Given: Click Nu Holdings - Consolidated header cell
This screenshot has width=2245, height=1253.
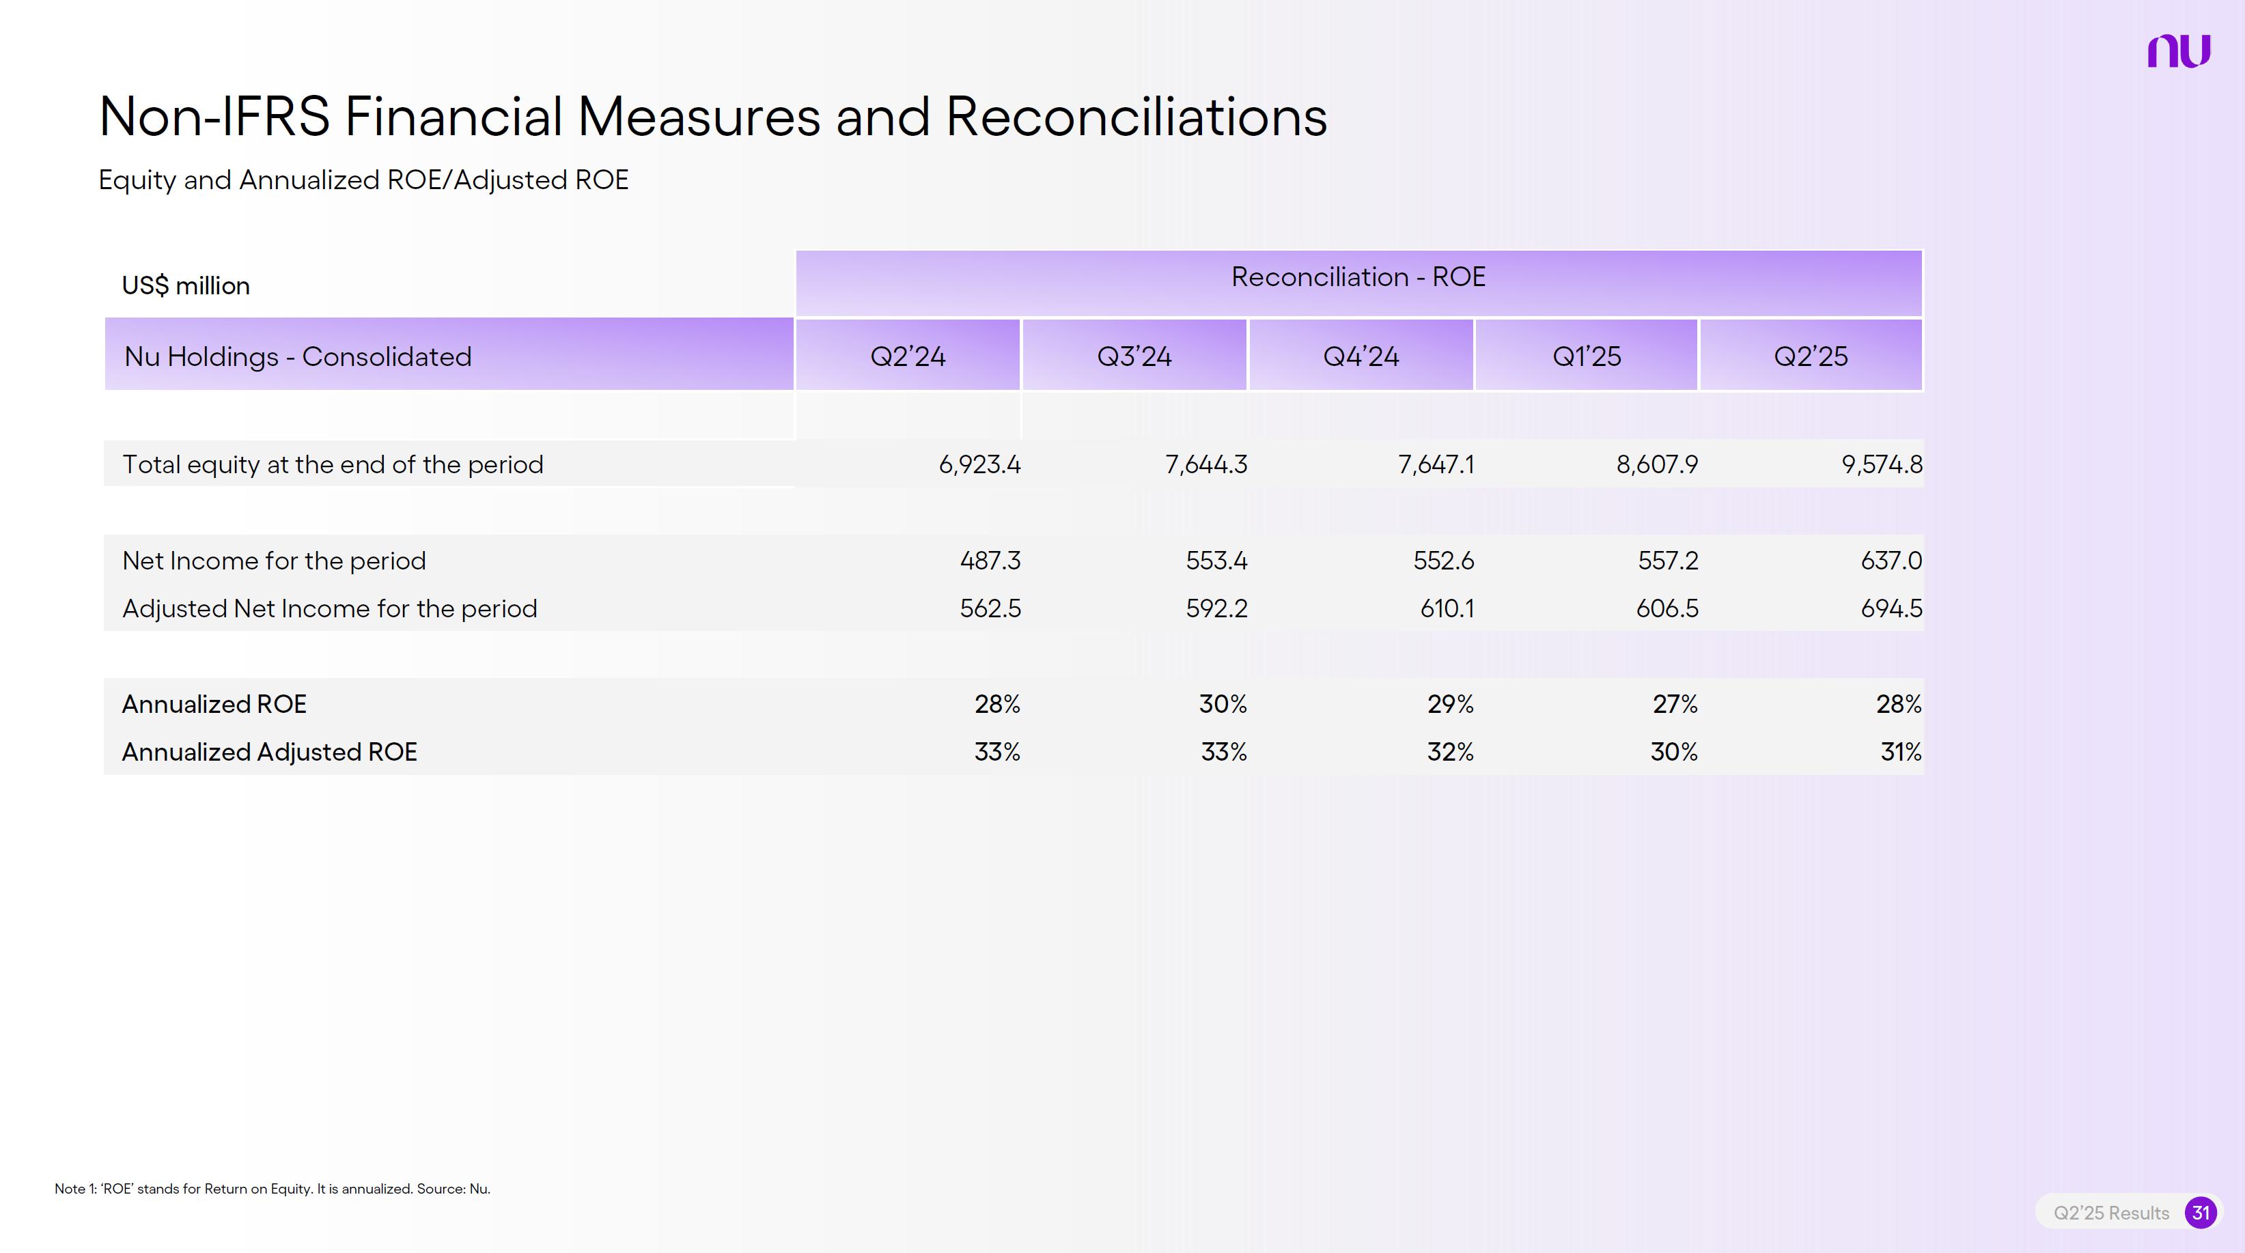Looking at the screenshot, I should [x=298, y=356].
